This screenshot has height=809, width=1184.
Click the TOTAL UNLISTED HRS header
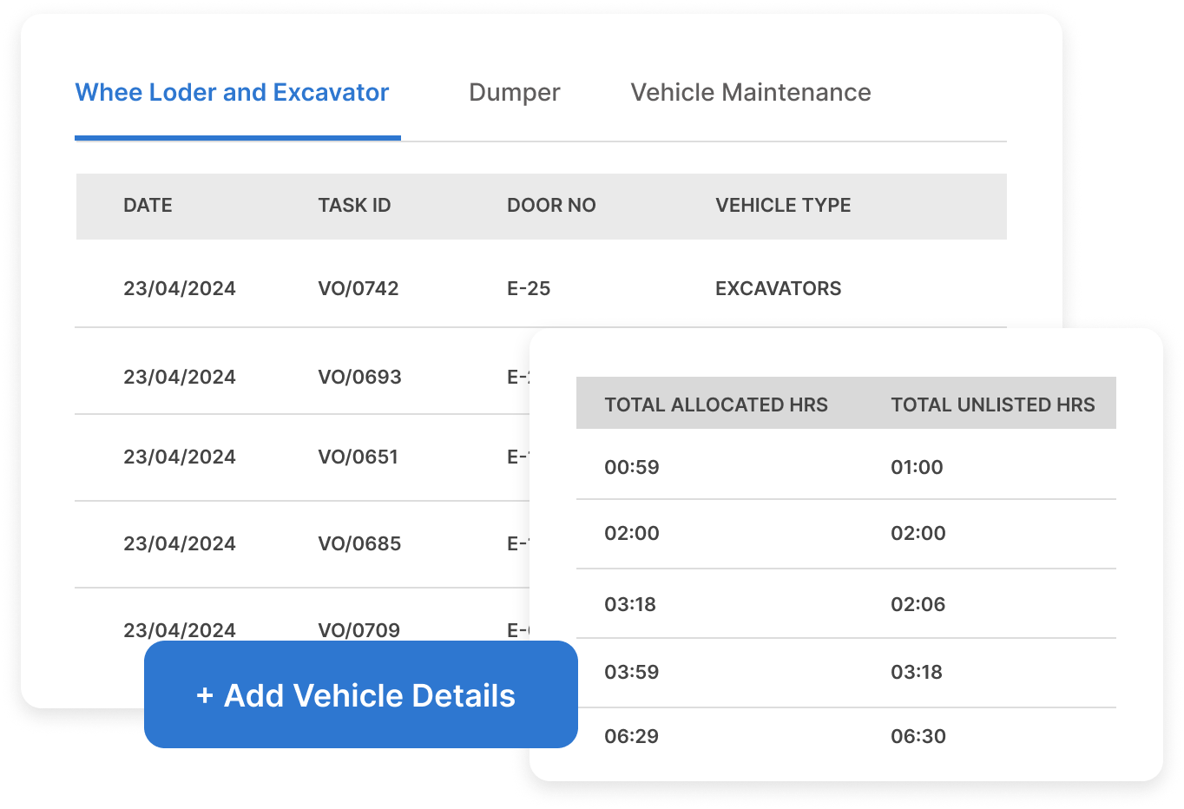(992, 404)
